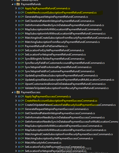Expand PaymentRefundForPetSameName.cs node
119x153 pixels.
pyautogui.click(x=16, y=46)
